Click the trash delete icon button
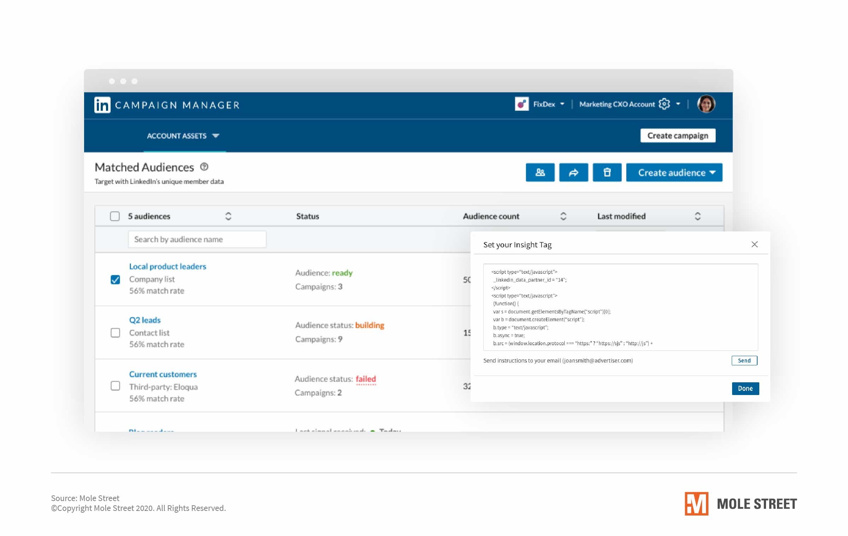The width and height of the screenshot is (848, 536). pos(607,172)
